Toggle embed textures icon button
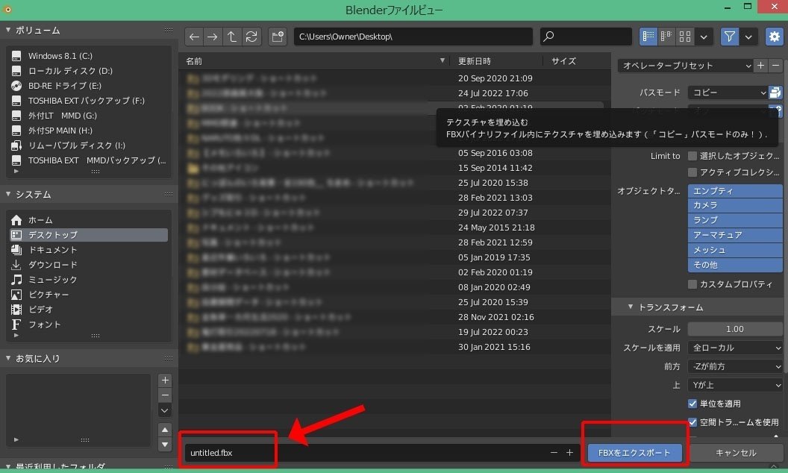This screenshot has width=788, height=473. [775, 93]
